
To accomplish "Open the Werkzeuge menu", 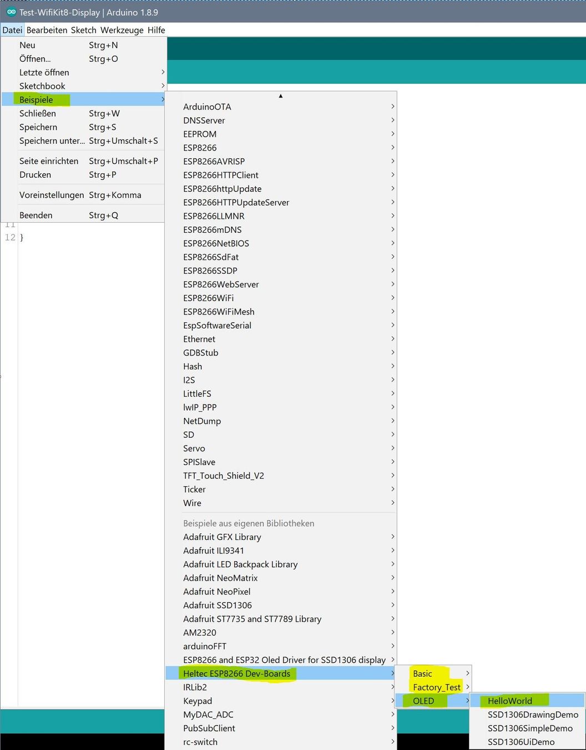I will click(122, 30).
